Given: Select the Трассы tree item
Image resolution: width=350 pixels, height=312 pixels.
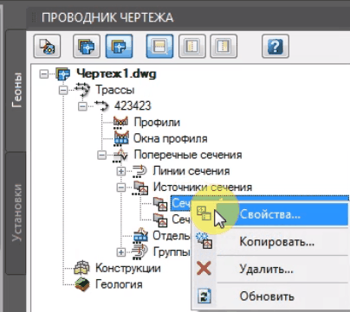Looking at the screenshot, I should click(x=115, y=90).
